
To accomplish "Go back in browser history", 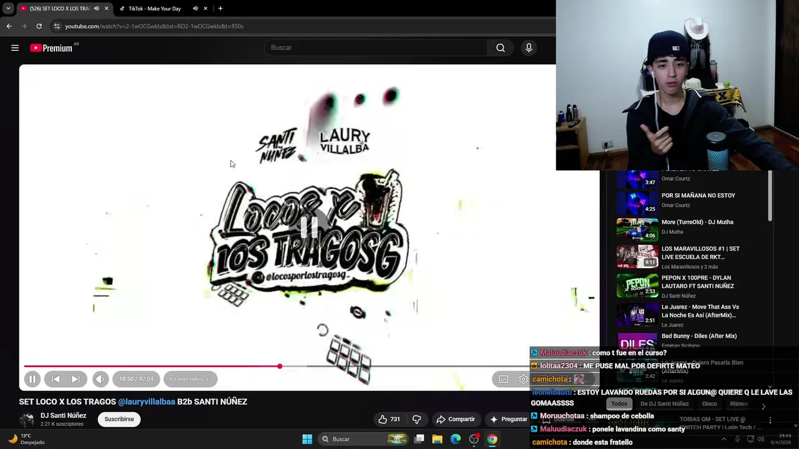I will pos(9,26).
